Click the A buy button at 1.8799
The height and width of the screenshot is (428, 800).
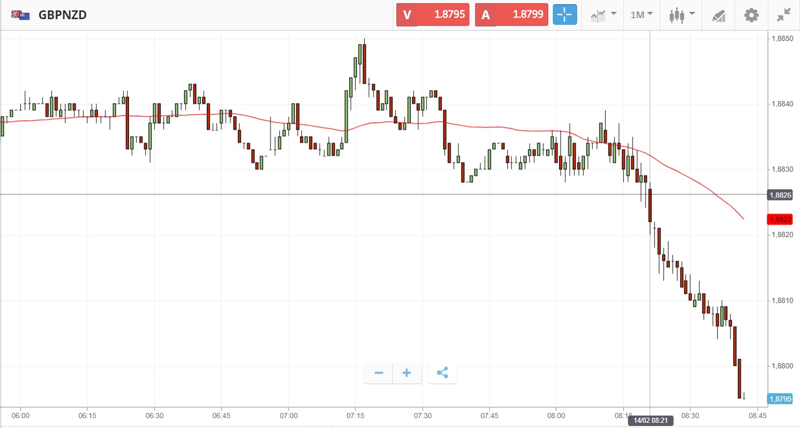tap(511, 15)
